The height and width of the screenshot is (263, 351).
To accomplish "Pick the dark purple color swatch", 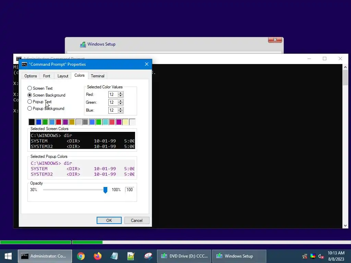I will 65,122.
